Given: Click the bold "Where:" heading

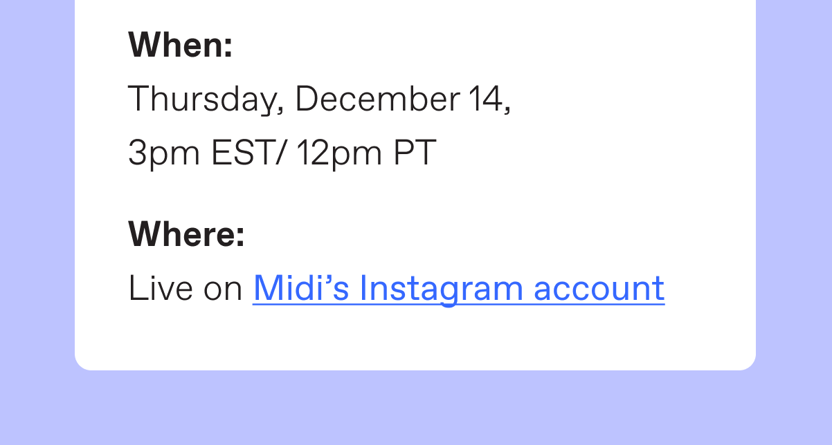Looking at the screenshot, I should [187, 234].
